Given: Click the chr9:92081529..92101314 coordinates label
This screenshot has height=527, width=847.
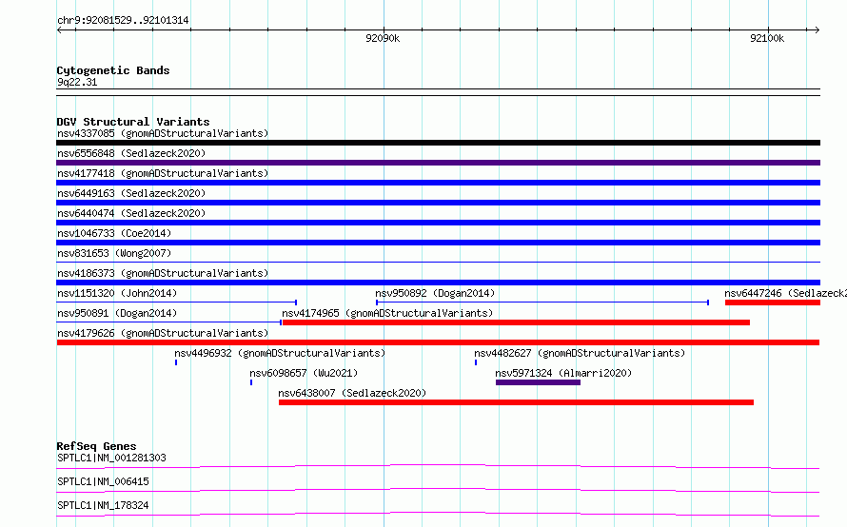Looking at the screenshot, I should pyautogui.click(x=123, y=21).
